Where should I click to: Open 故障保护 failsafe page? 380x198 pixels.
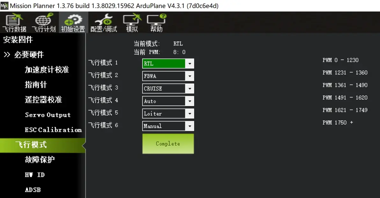tap(40, 160)
